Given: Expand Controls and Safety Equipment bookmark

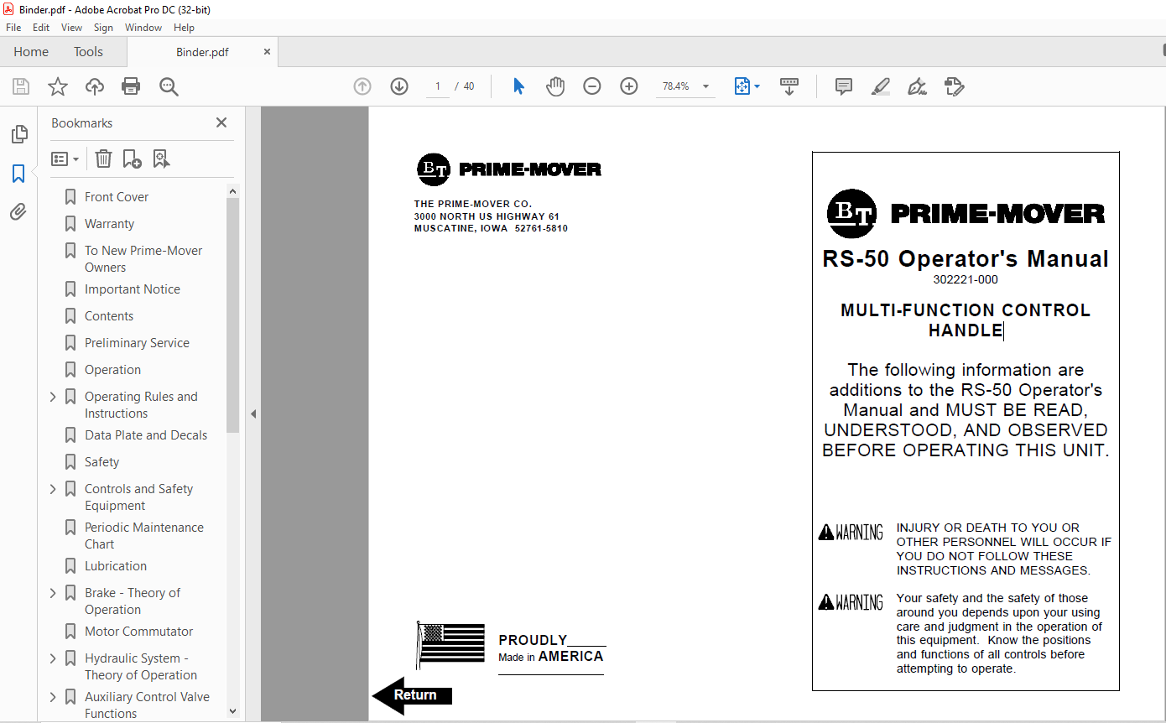Looking at the screenshot, I should click(53, 489).
